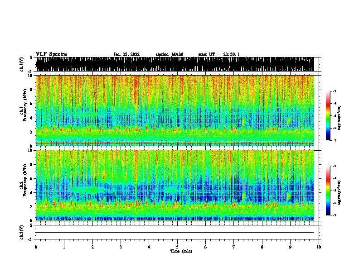The height and width of the screenshot is (277, 359).
Task: Click the ch.2 signal blob near 9 min
Action: click(x=289, y=196)
